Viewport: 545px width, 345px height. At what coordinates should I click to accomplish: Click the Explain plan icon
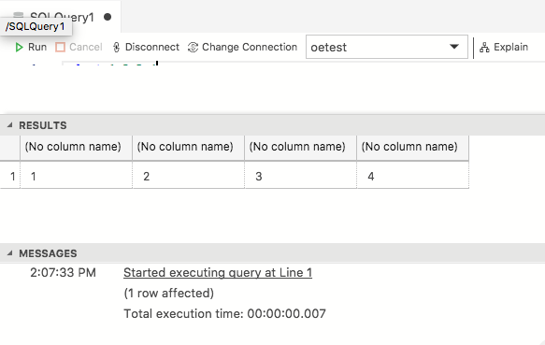(484, 47)
